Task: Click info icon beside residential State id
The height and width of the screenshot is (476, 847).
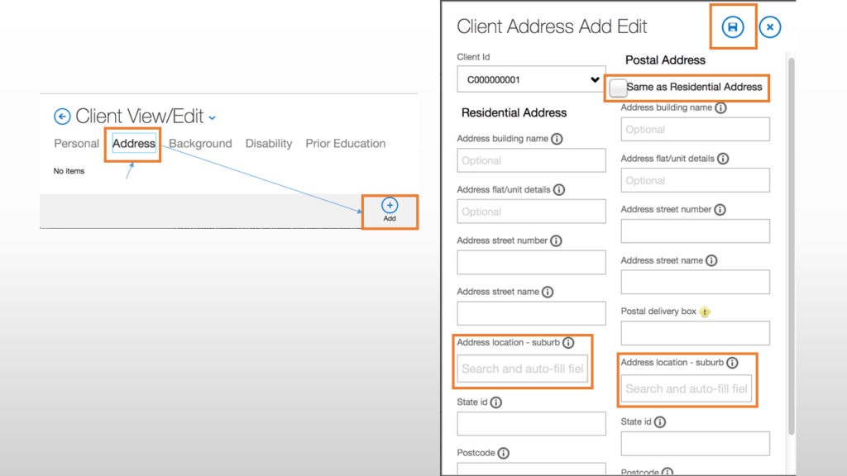Action: [x=495, y=402]
